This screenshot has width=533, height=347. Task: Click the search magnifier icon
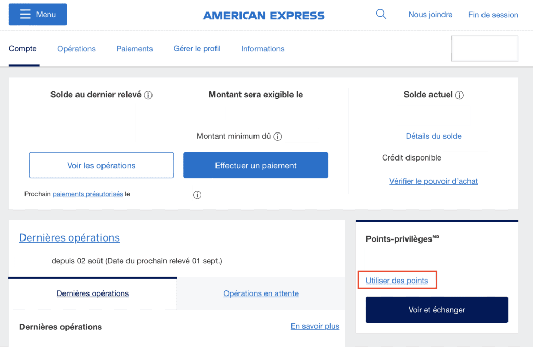381,15
